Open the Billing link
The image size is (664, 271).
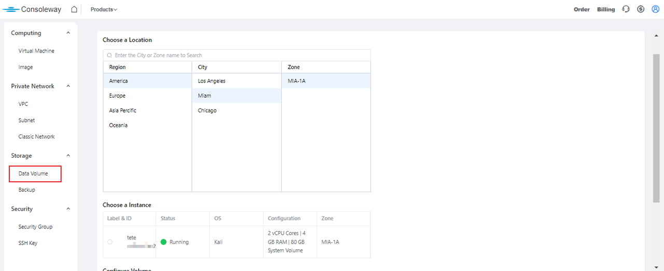click(606, 9)
